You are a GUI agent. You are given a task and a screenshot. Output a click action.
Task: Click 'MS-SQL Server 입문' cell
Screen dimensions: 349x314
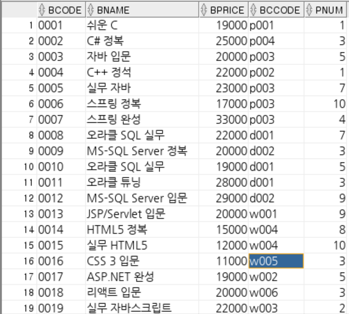coord(142,198)
